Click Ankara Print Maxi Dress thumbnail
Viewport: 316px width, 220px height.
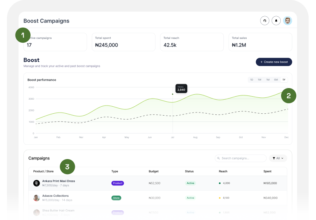[36, 183]
